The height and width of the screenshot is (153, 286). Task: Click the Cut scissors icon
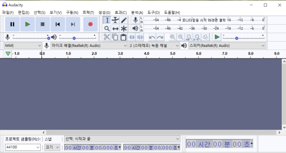(x=107, y=37)
